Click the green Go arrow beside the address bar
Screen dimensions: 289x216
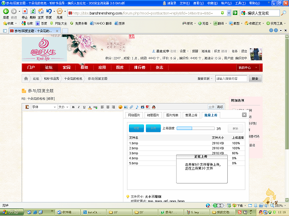click(x=235, y=13)
